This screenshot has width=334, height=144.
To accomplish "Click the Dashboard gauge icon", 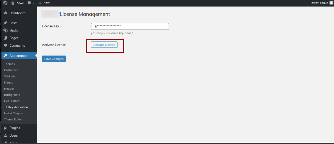I will coord(6,13).
